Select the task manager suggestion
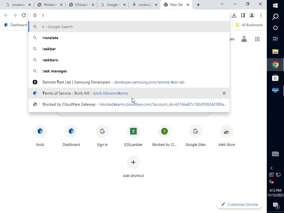This screenshot has height=213, width=284. tap(129, 71)
